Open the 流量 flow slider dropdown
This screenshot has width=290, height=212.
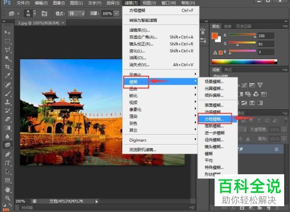coord(117,14)
